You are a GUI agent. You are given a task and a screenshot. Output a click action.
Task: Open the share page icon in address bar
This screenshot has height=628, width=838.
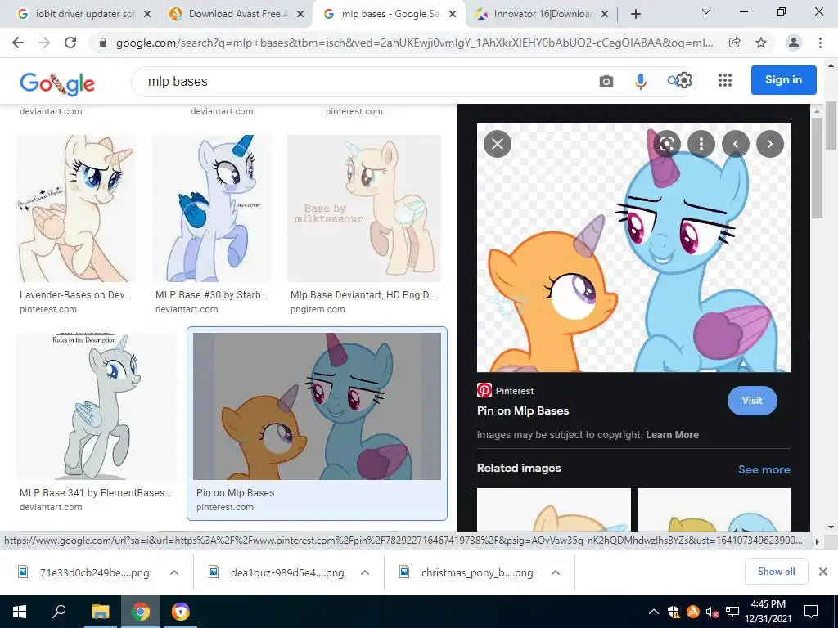coord(735,43)
